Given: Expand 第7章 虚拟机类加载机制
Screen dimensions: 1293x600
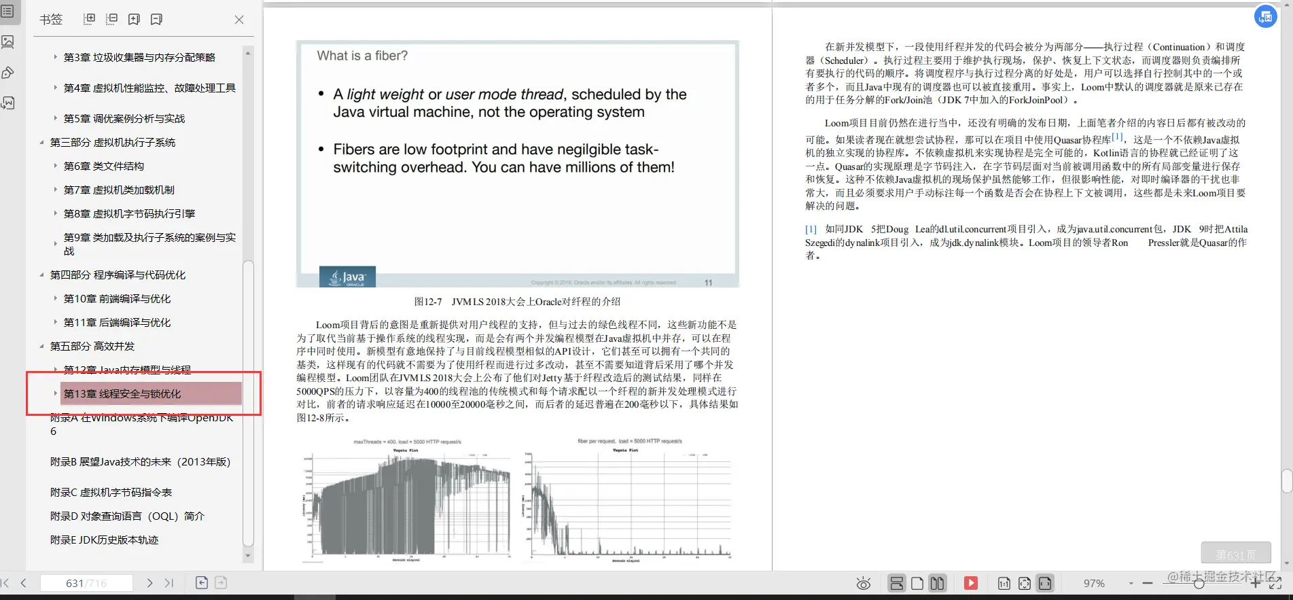Looking at the screenshot, I should coord(55,190).
